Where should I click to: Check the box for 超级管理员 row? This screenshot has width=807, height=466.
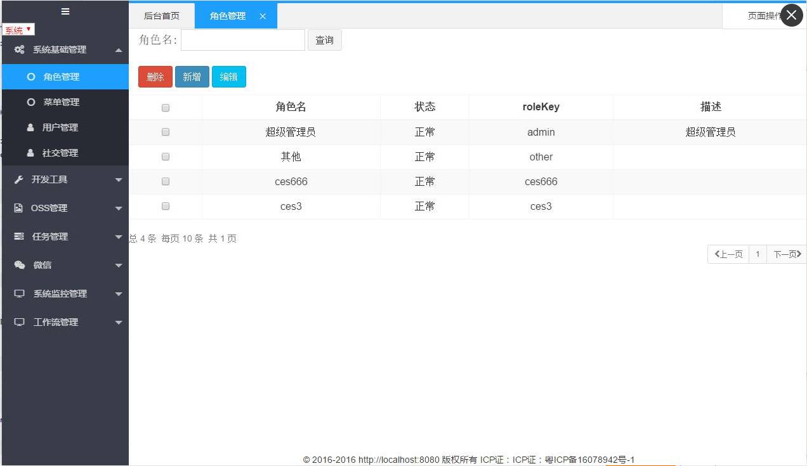pos(166,132)
